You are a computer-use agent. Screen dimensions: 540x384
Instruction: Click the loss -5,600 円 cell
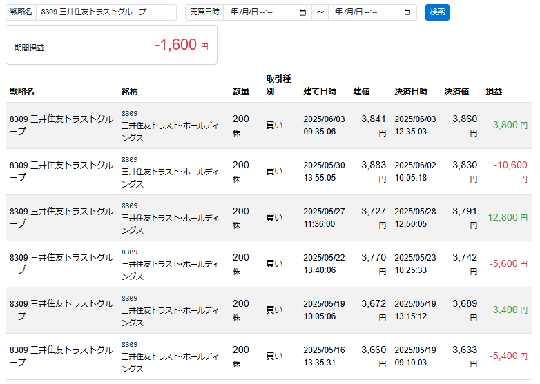(x=508, y=263)
